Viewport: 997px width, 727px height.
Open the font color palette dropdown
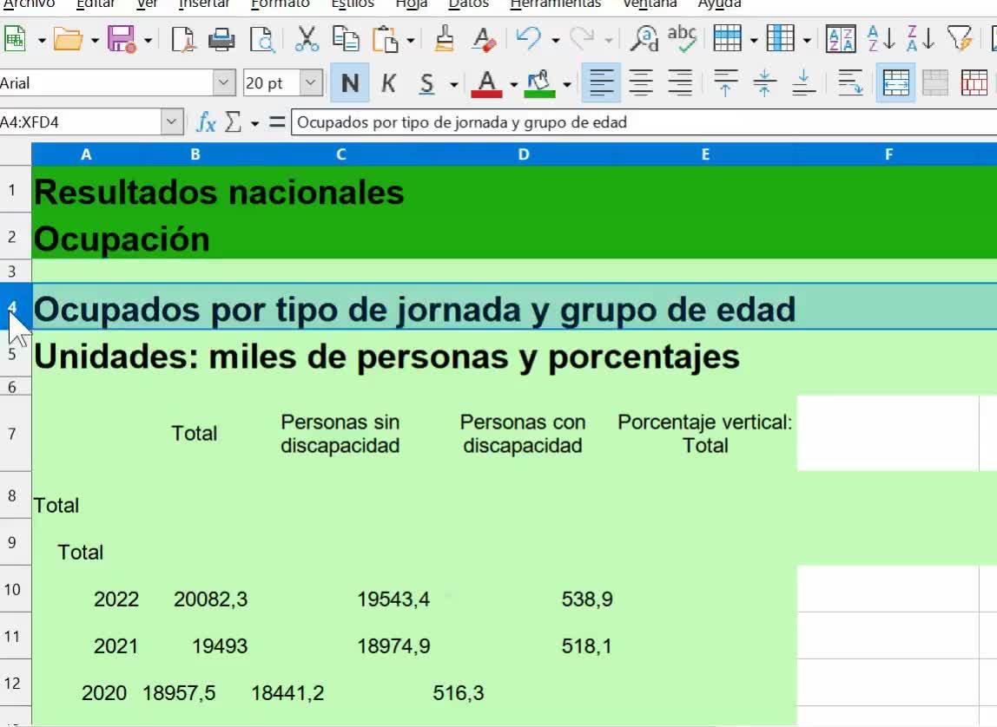(x=514, y=84)
